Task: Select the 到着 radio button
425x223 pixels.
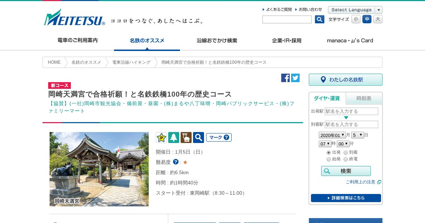Action: (x=346, y=153)
